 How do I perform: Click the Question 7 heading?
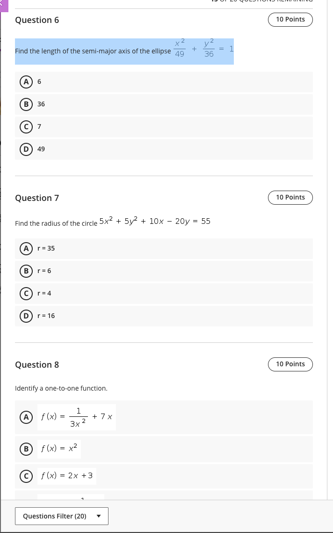click(36, 198)
